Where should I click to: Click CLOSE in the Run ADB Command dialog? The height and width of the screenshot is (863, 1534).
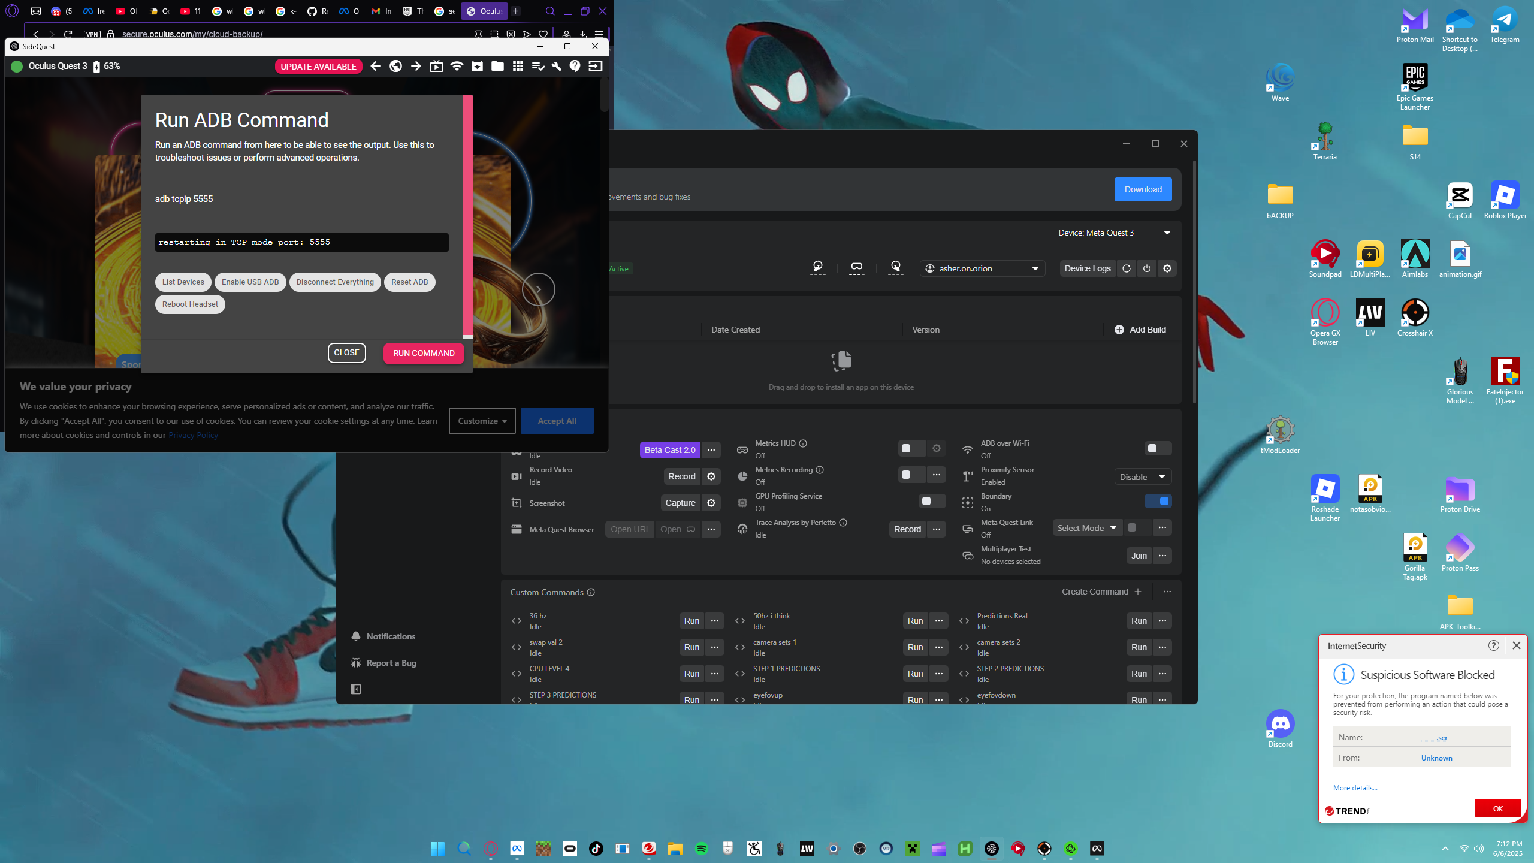click(x=346, y=353)
